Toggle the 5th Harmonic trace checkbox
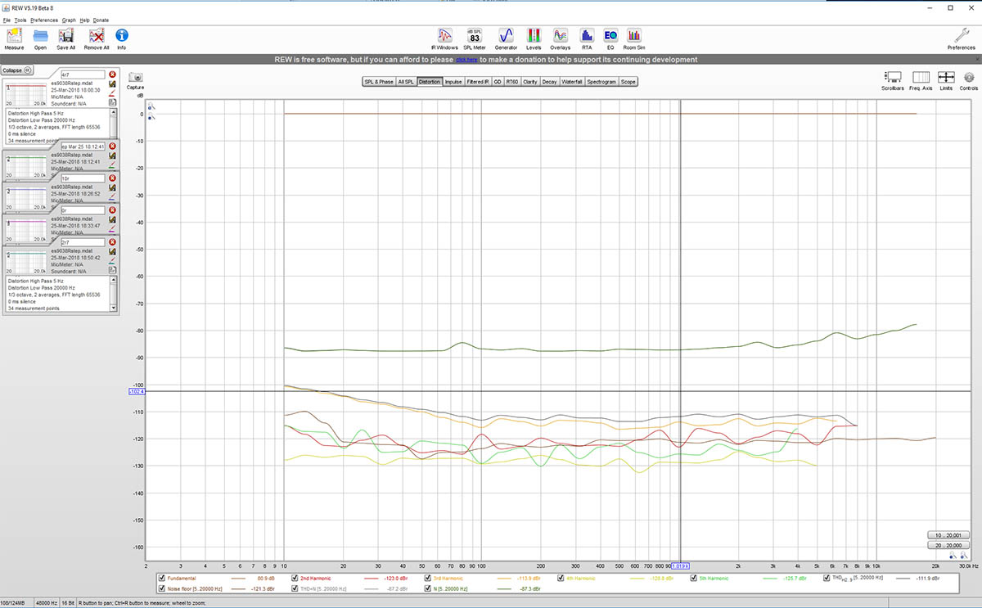 692,578
